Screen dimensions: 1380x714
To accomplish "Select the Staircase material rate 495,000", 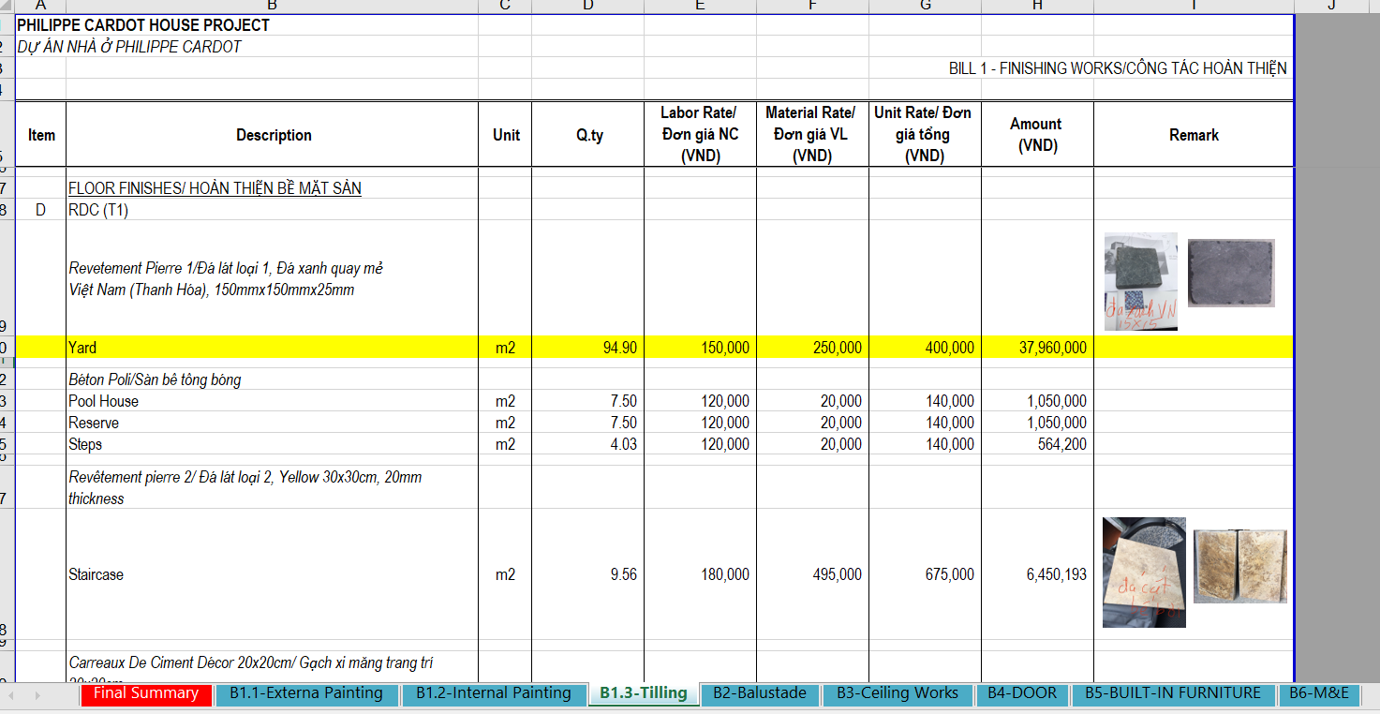I will [812, 574].
